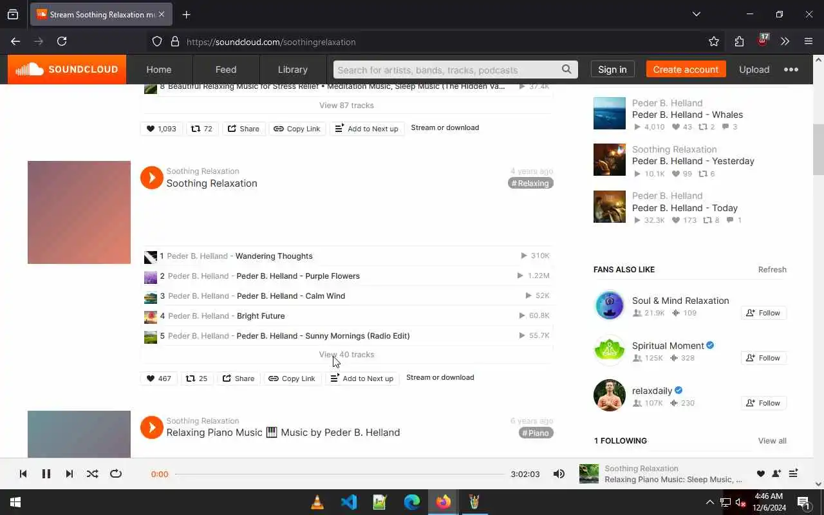Open Microsoft Edge from taskbar

412,502
